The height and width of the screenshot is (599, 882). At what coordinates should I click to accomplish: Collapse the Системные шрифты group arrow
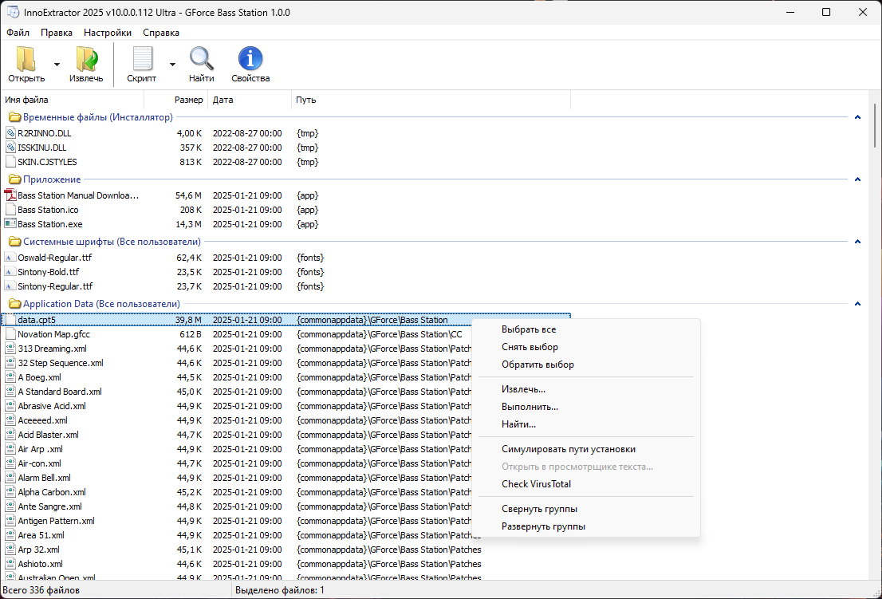(x=857, y=242)
